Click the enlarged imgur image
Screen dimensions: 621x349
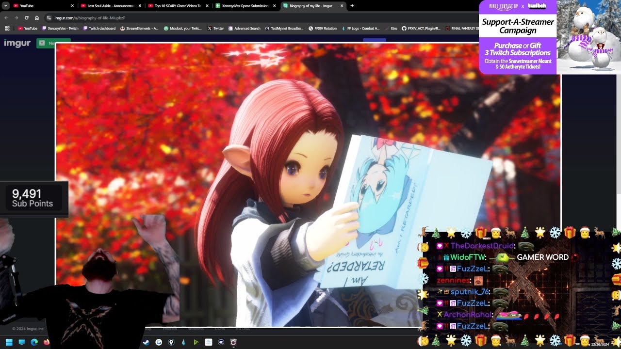tap(308, 185)
